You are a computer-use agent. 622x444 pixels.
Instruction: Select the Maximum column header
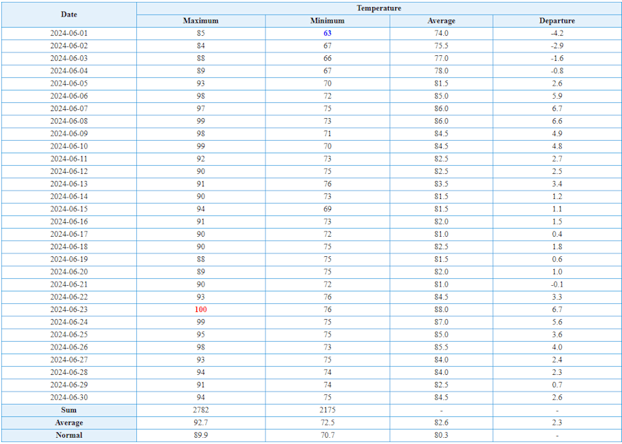click(x=200, y=21)
